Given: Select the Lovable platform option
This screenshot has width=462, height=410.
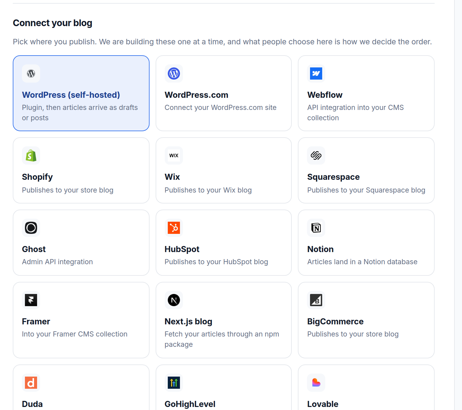Looking at the screenshot, I should click(x=366, y=388).
